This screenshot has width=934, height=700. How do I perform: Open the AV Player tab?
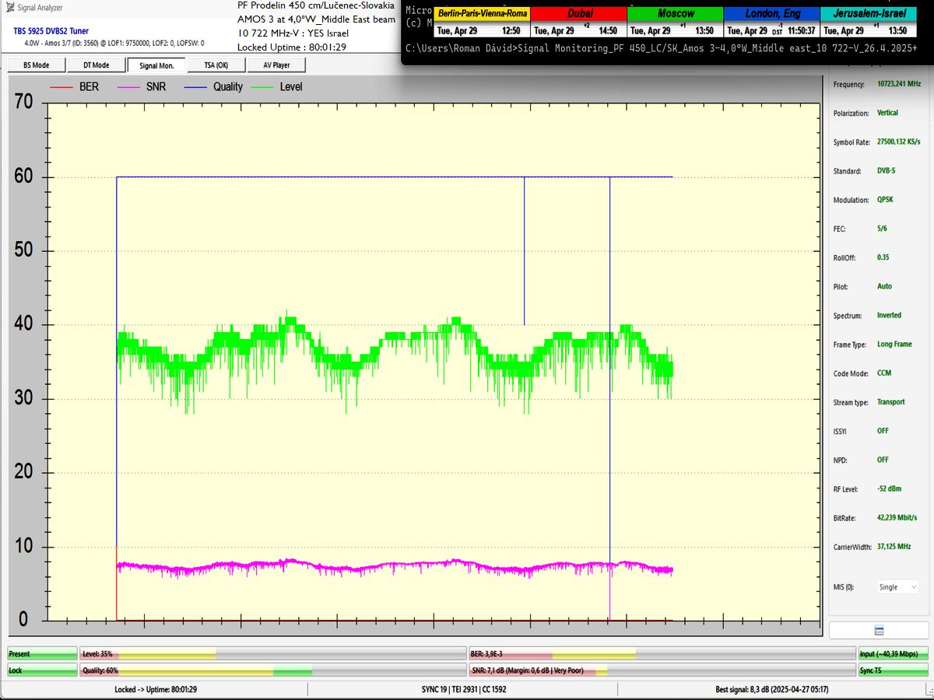276,65
